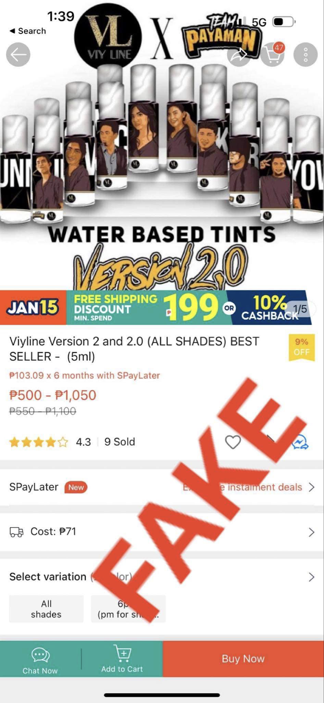Expand Select variation chevron
The width and height of the screenshot is (324, 703).
(311, 577)
